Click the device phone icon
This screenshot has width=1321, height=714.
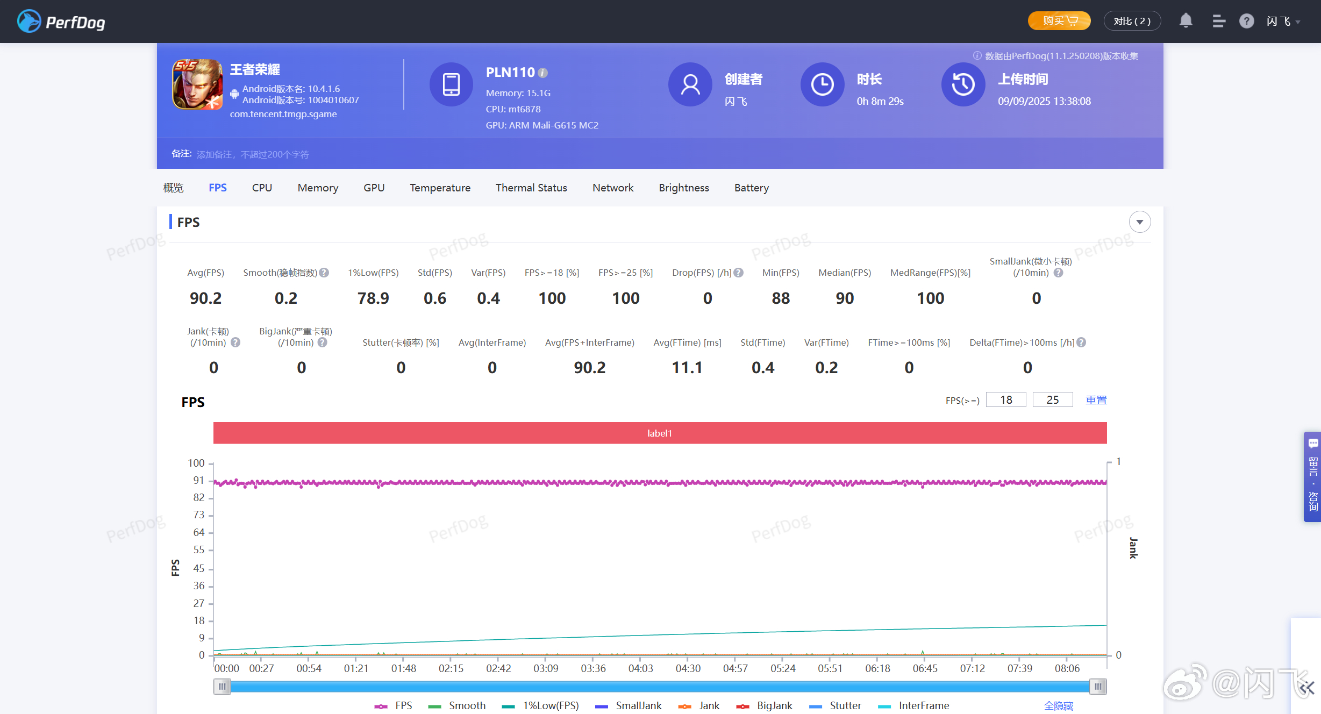click(x=451, y=84)
